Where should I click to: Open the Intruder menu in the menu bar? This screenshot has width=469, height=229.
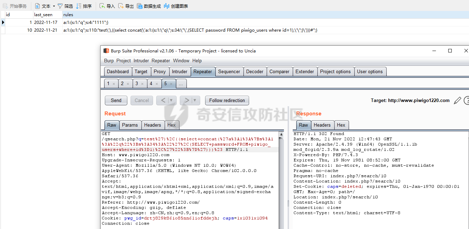(141, 61)
